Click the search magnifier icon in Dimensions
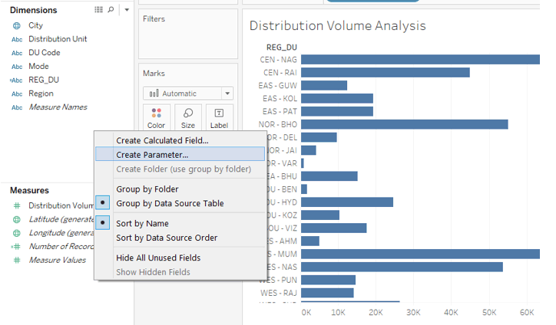Image resolution: width=556 pixels, height=325 pixels. point(111,10)
